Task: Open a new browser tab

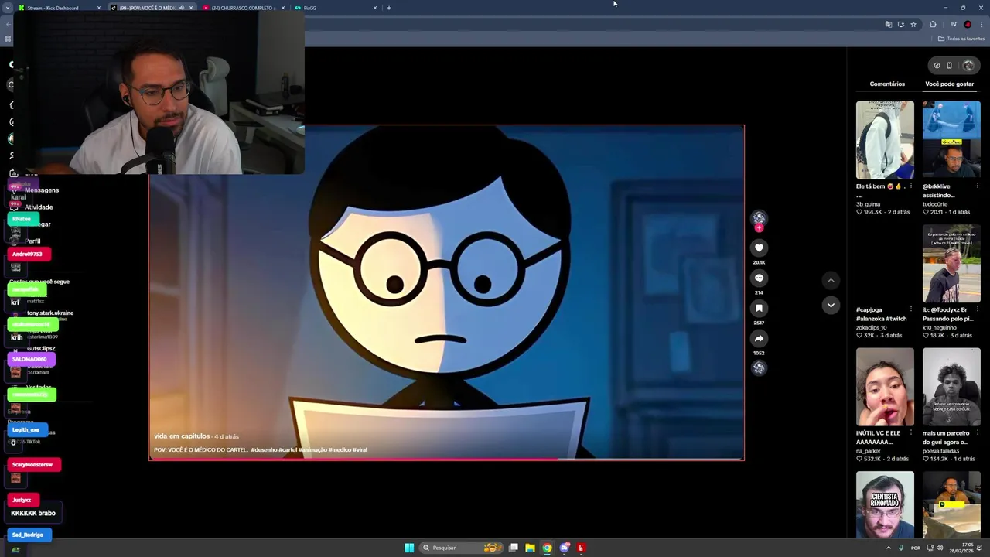Action: pos(389,8)
